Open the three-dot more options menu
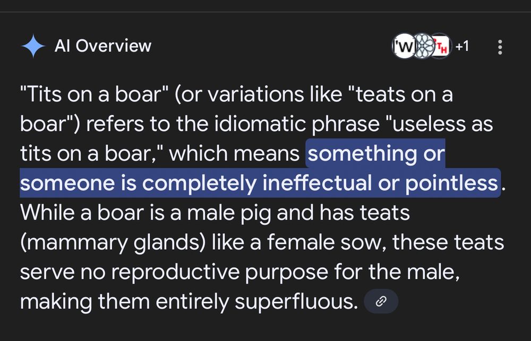Screen dimensions: 531x341 click(x=500, y=47)
